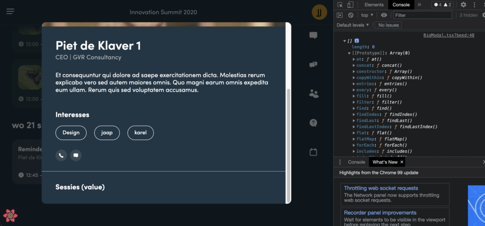Click the JJ user avatar

pyautogui.click(x=319, y=12)
